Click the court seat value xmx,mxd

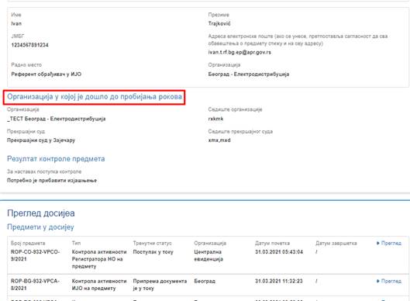[x=219, y=140]
